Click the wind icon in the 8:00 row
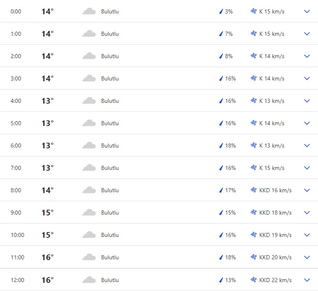The image size is (318, 291). coord(254,190)
